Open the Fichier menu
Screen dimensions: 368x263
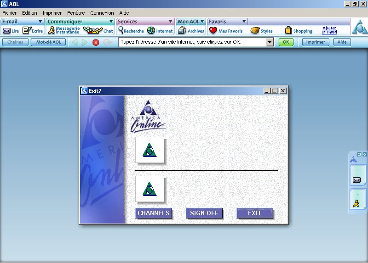coord(9,13)
